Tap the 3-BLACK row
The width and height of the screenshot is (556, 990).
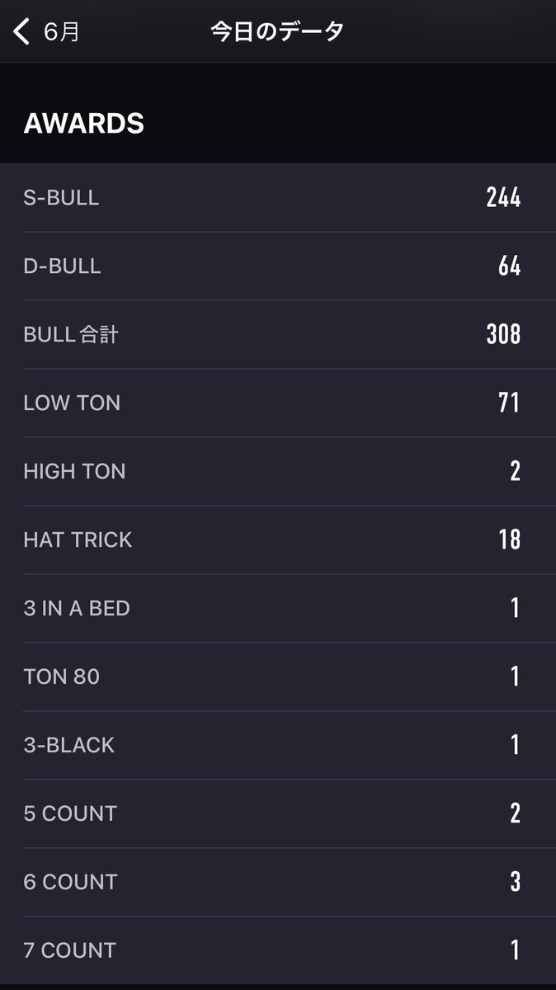(278, 745)
